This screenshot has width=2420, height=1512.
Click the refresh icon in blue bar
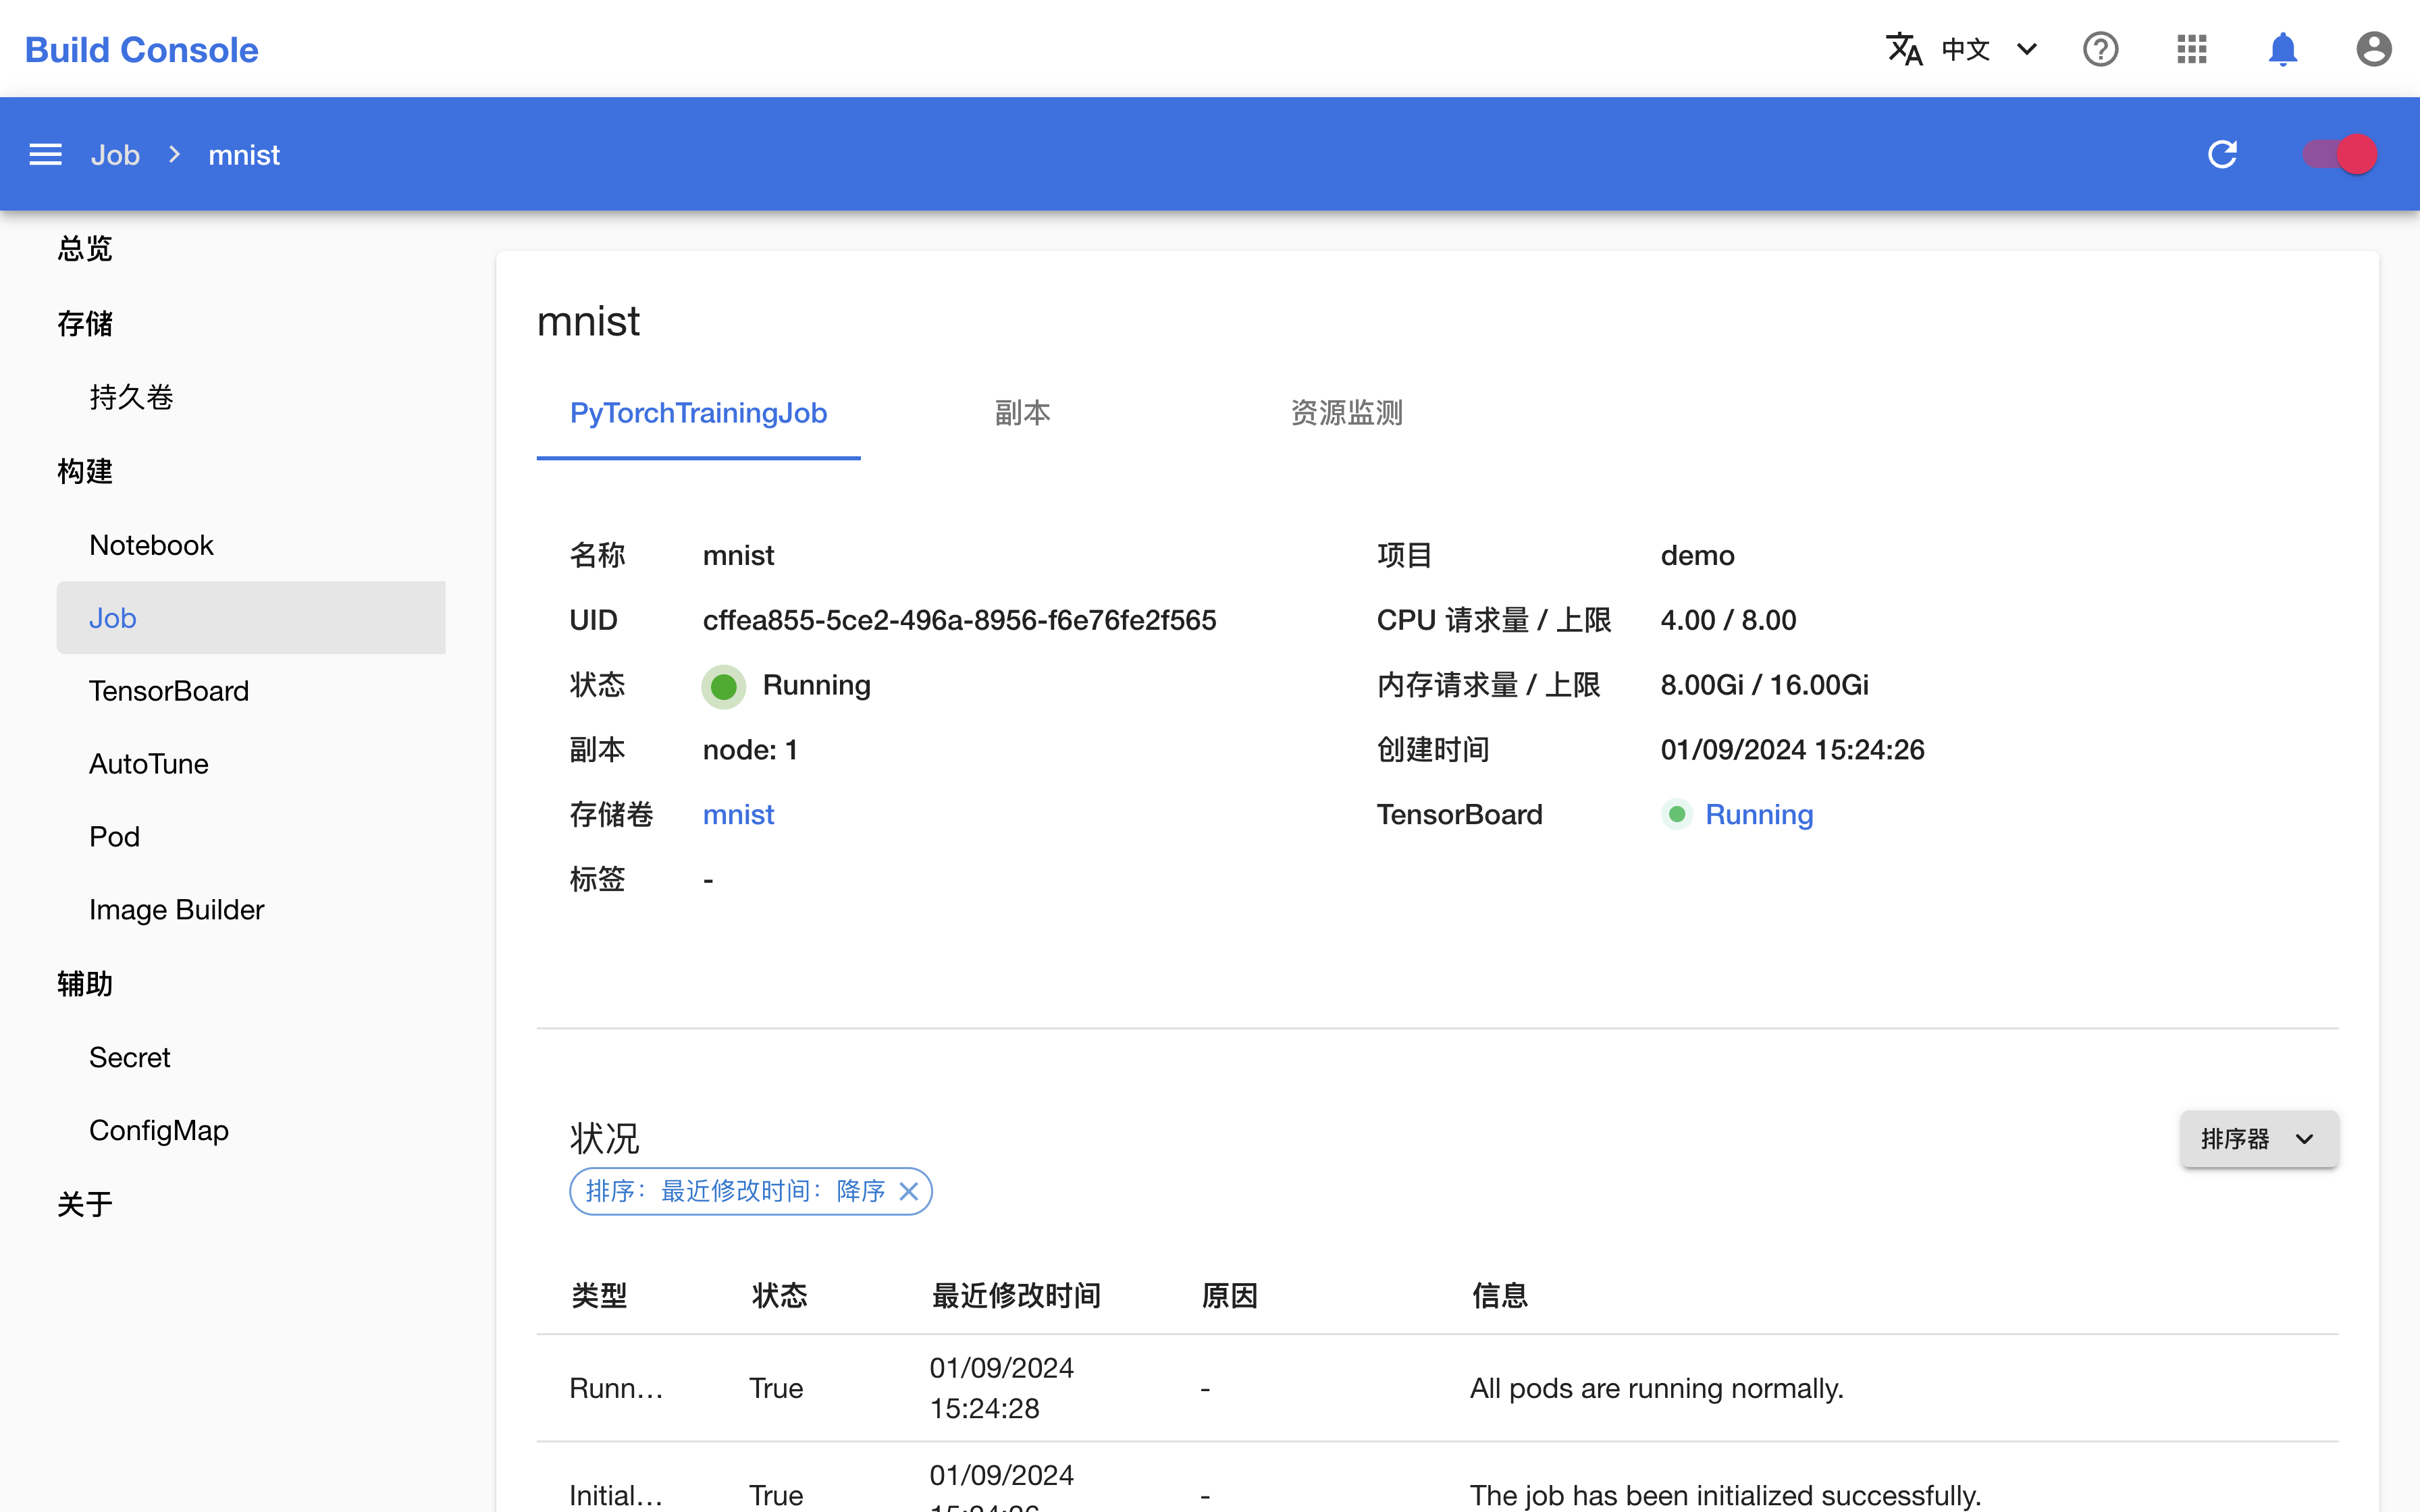2222,155
